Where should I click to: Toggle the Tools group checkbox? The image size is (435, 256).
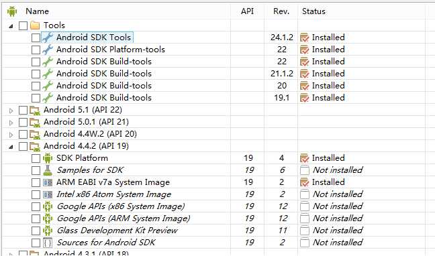(23, 25)
